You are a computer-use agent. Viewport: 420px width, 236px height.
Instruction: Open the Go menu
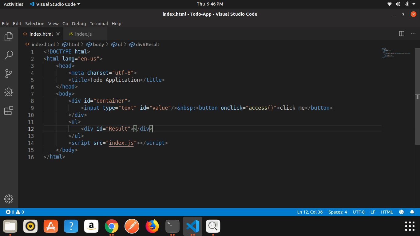65,24
